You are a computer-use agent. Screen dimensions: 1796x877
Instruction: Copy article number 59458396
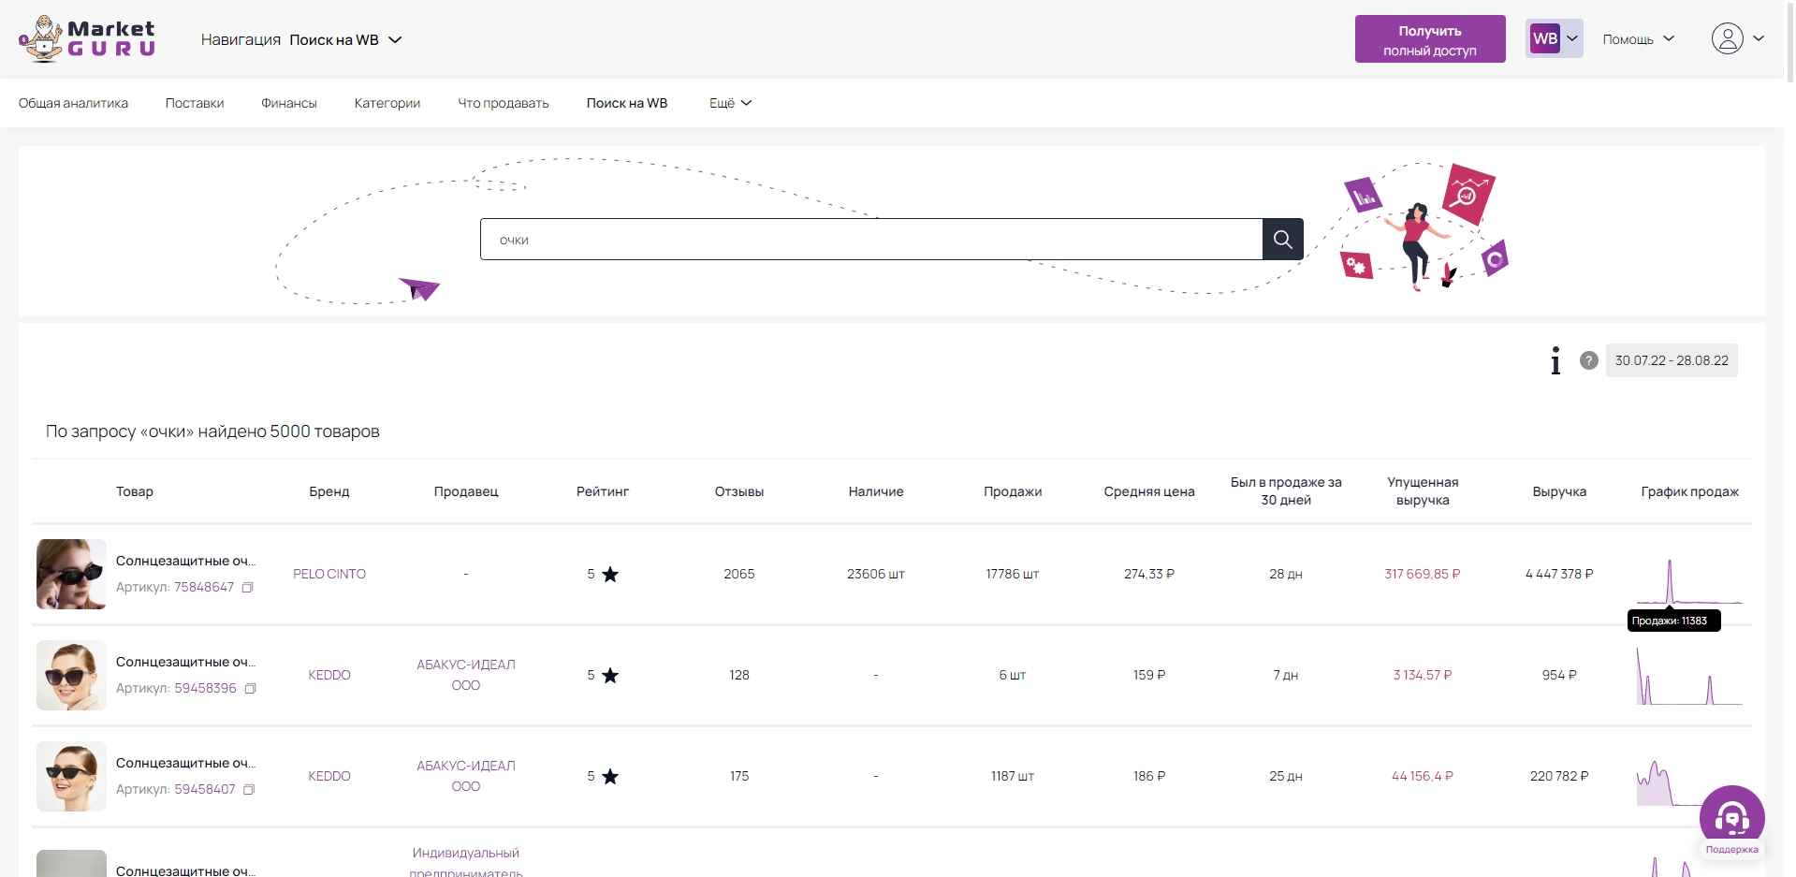pos(250,689)
